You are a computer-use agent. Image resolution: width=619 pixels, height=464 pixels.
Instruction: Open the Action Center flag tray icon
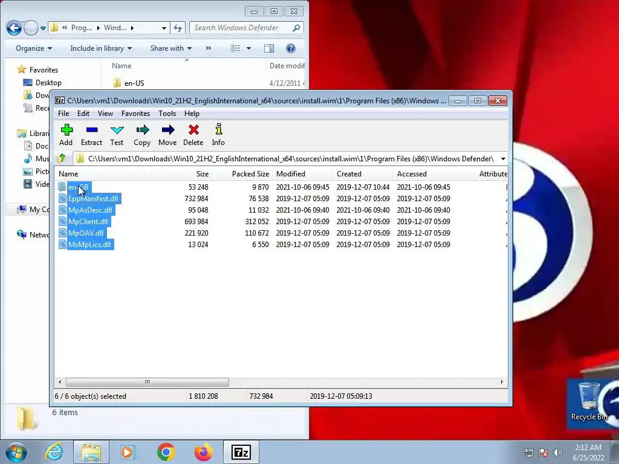click(543, 453)
